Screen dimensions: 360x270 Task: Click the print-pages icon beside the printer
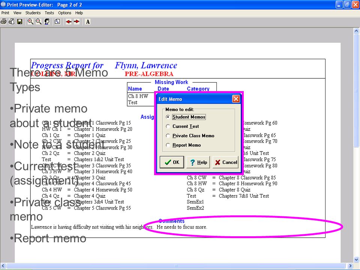(12, 22)
